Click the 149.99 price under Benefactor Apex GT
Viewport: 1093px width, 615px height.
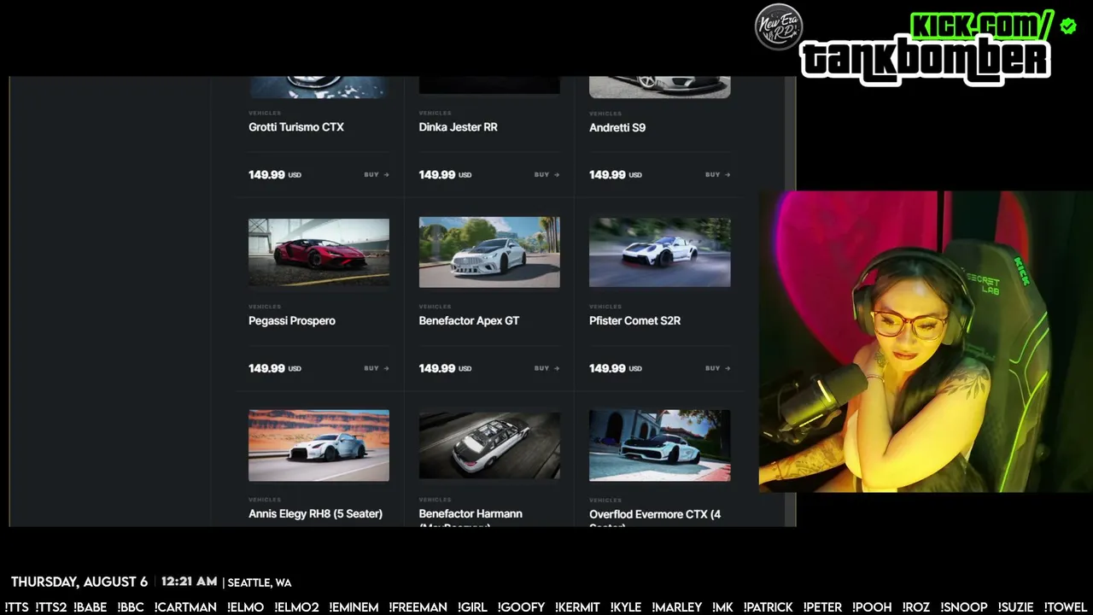437,369
